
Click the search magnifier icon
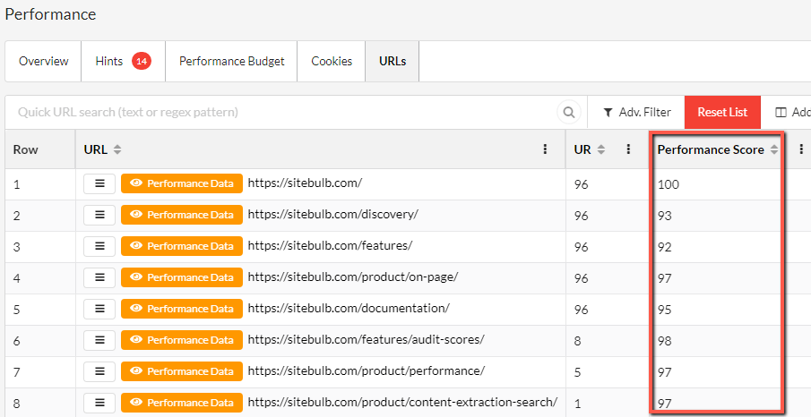click(569, 112)
